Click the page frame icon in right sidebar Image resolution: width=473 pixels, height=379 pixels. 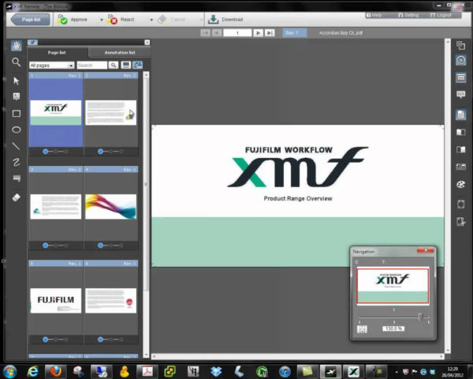pos(460,204)
